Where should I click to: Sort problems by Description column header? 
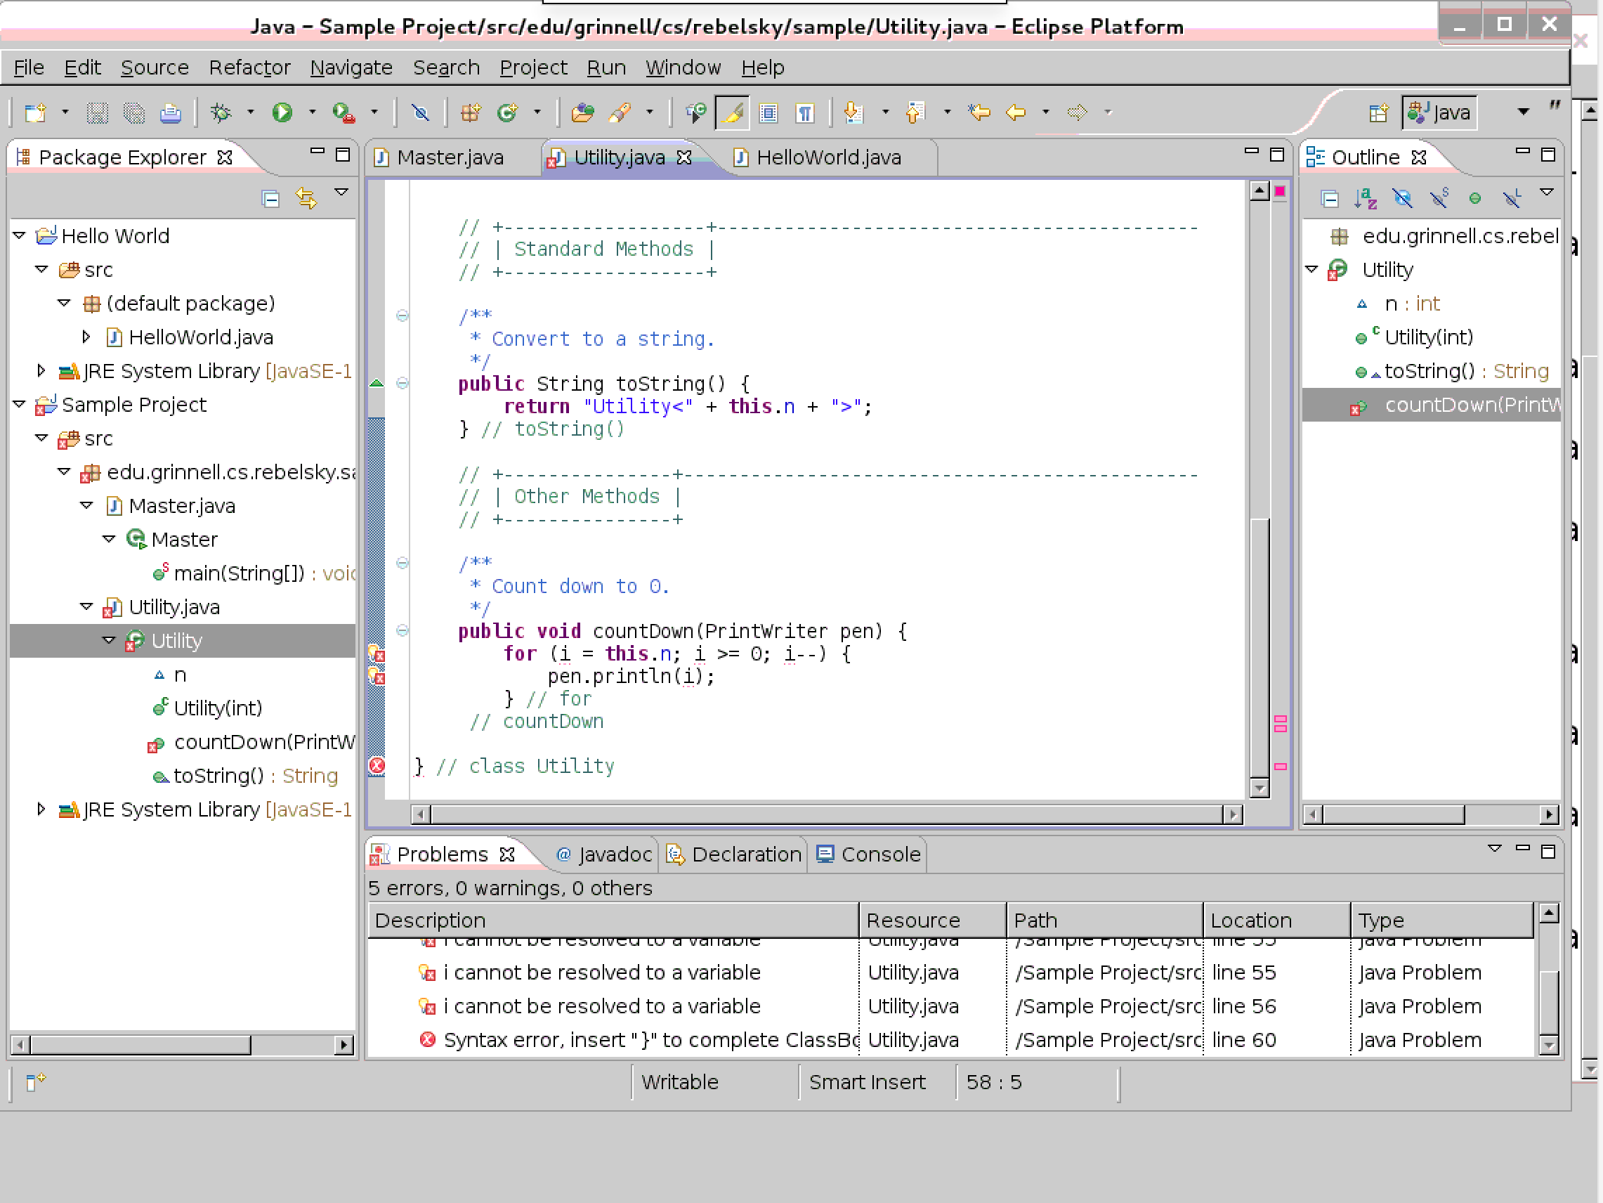613,921
